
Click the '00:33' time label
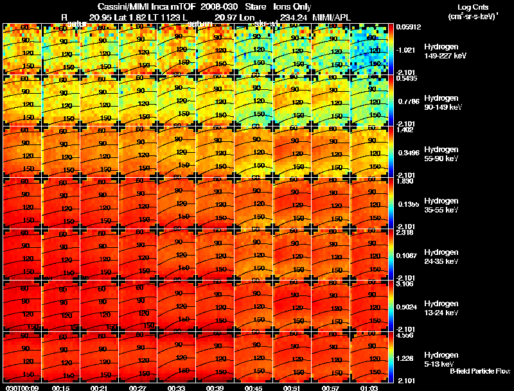(x=176, y=388)
